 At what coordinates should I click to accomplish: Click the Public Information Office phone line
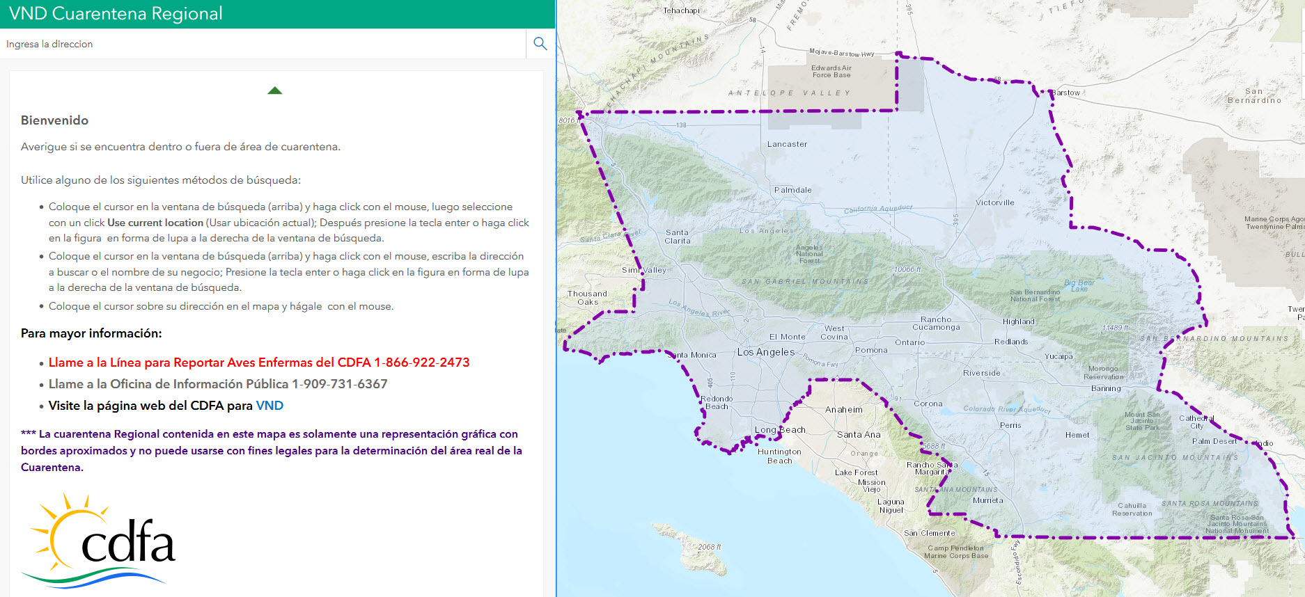click(x=217, y=384)
